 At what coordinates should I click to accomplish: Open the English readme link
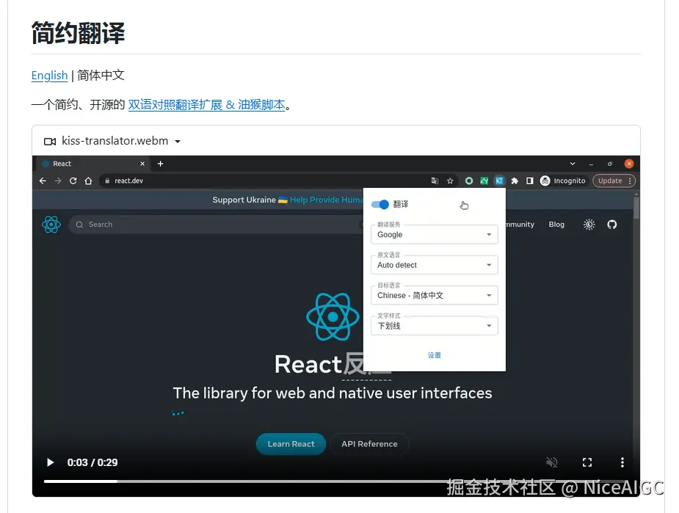pyautogui.click(x=49, y=76)
